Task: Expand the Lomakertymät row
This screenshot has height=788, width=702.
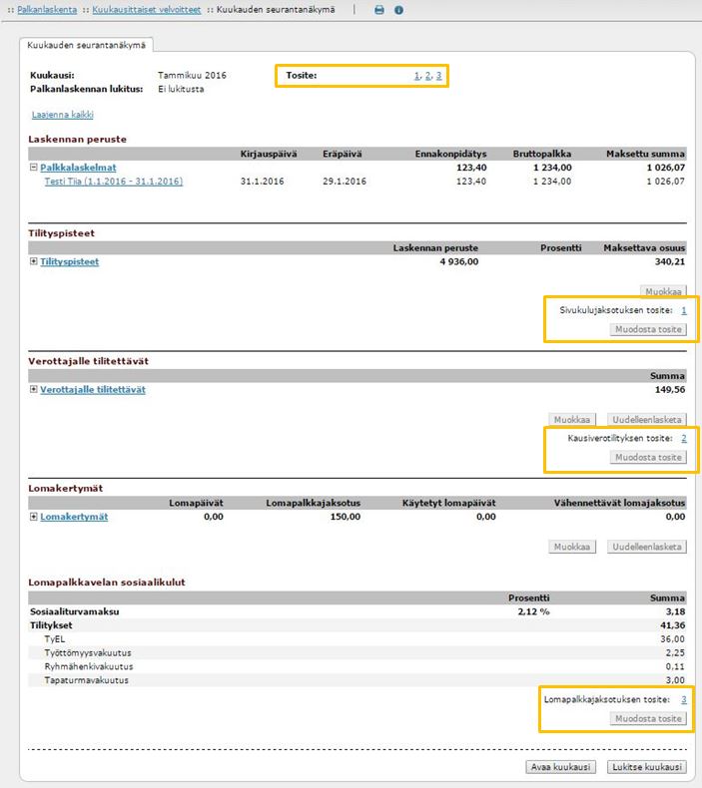Action: click(x=33, y=517)
